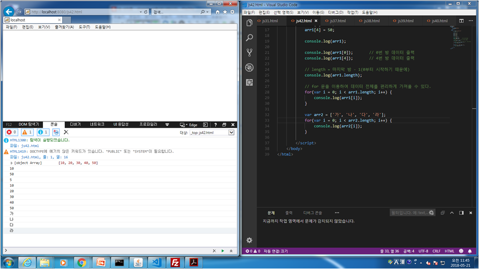Viewport: 479px width, 269px height.
Task: Open the VS Code manage gear icon
Action: [249, 240]
